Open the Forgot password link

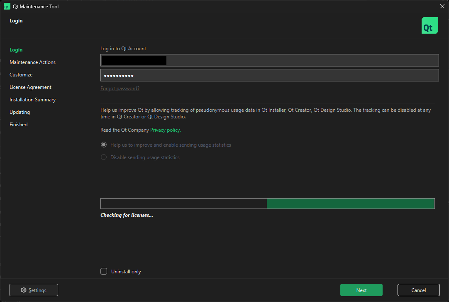120,88
